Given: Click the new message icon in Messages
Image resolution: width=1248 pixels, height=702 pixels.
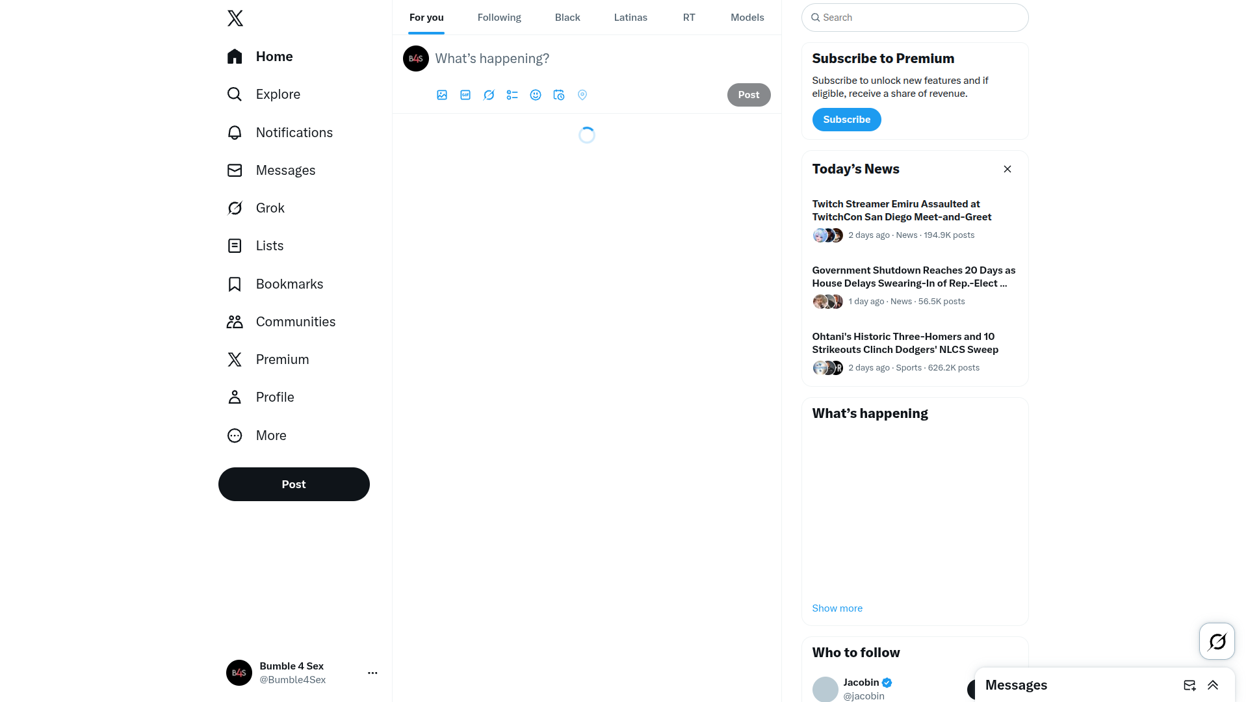Looking at the screenshot, I should tap(1189, 685).
